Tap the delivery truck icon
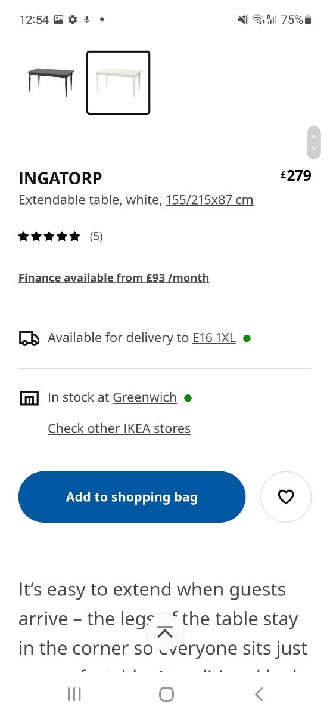This screenshot has width=330, height=716. [x=29, y=338]
